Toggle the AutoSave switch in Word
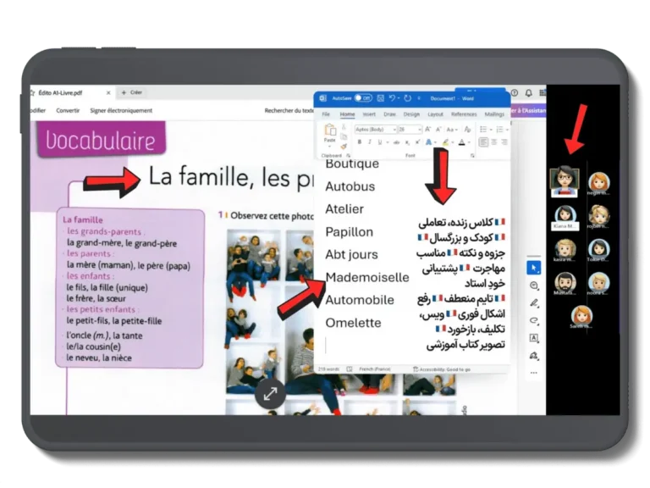The height and width of the screenshot is (488, 650). pyautogui.click(x=363, y=98)
